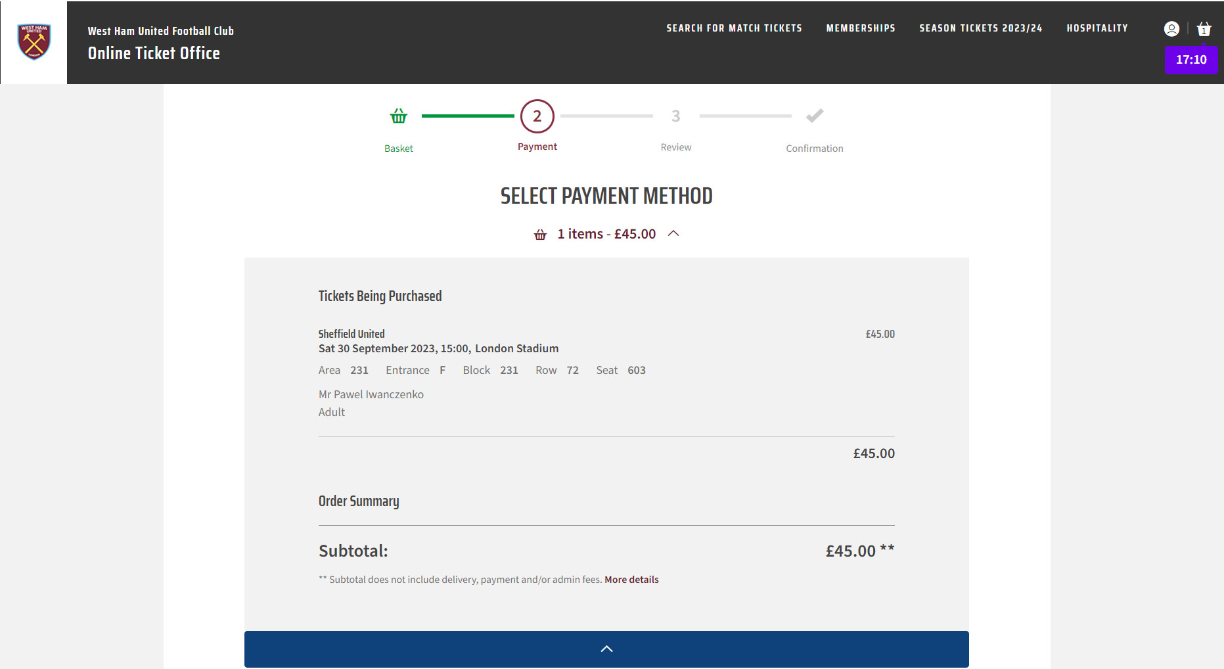Open Search For Match Tickets menu
The height and width of the screenshot is (669, 1224).
click(734, 28)
